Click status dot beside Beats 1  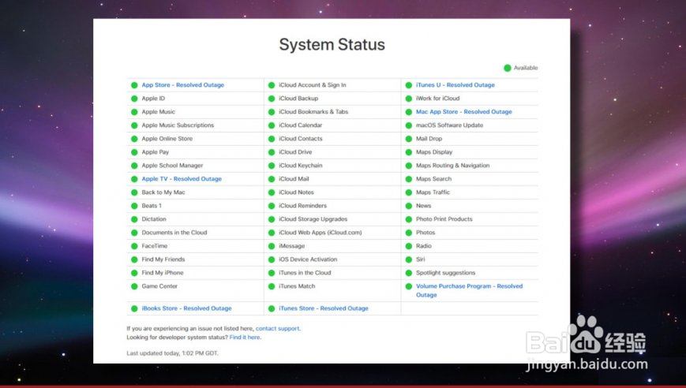pyautogui.click(x=134, y=206)
